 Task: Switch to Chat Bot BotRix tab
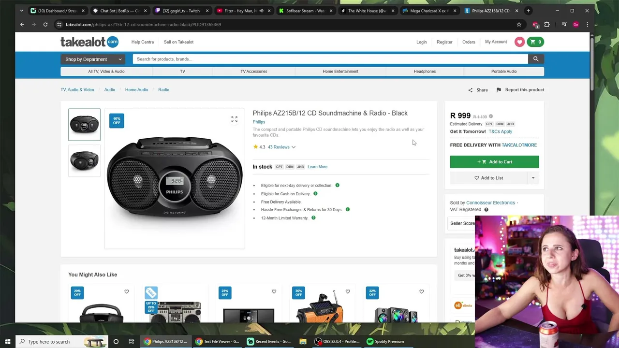pyautogui.click(x=119, y=11)
